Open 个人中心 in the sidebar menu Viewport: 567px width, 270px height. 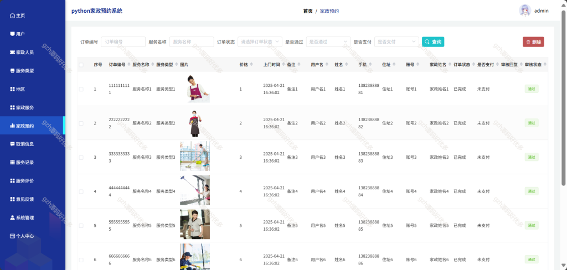point(33,236)
